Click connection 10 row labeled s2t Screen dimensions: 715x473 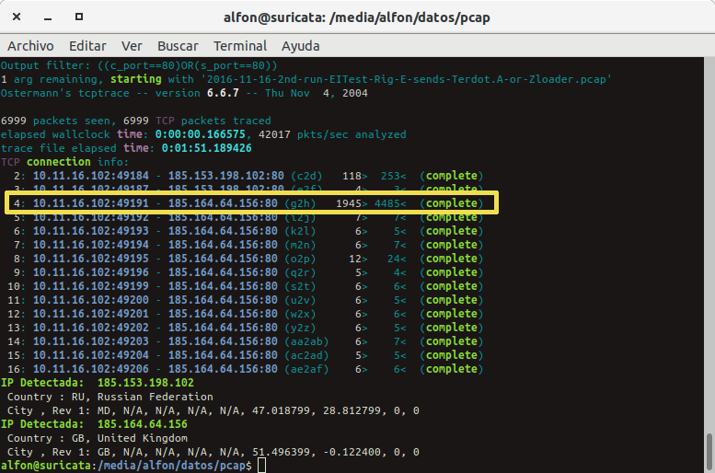click(246, 286)
